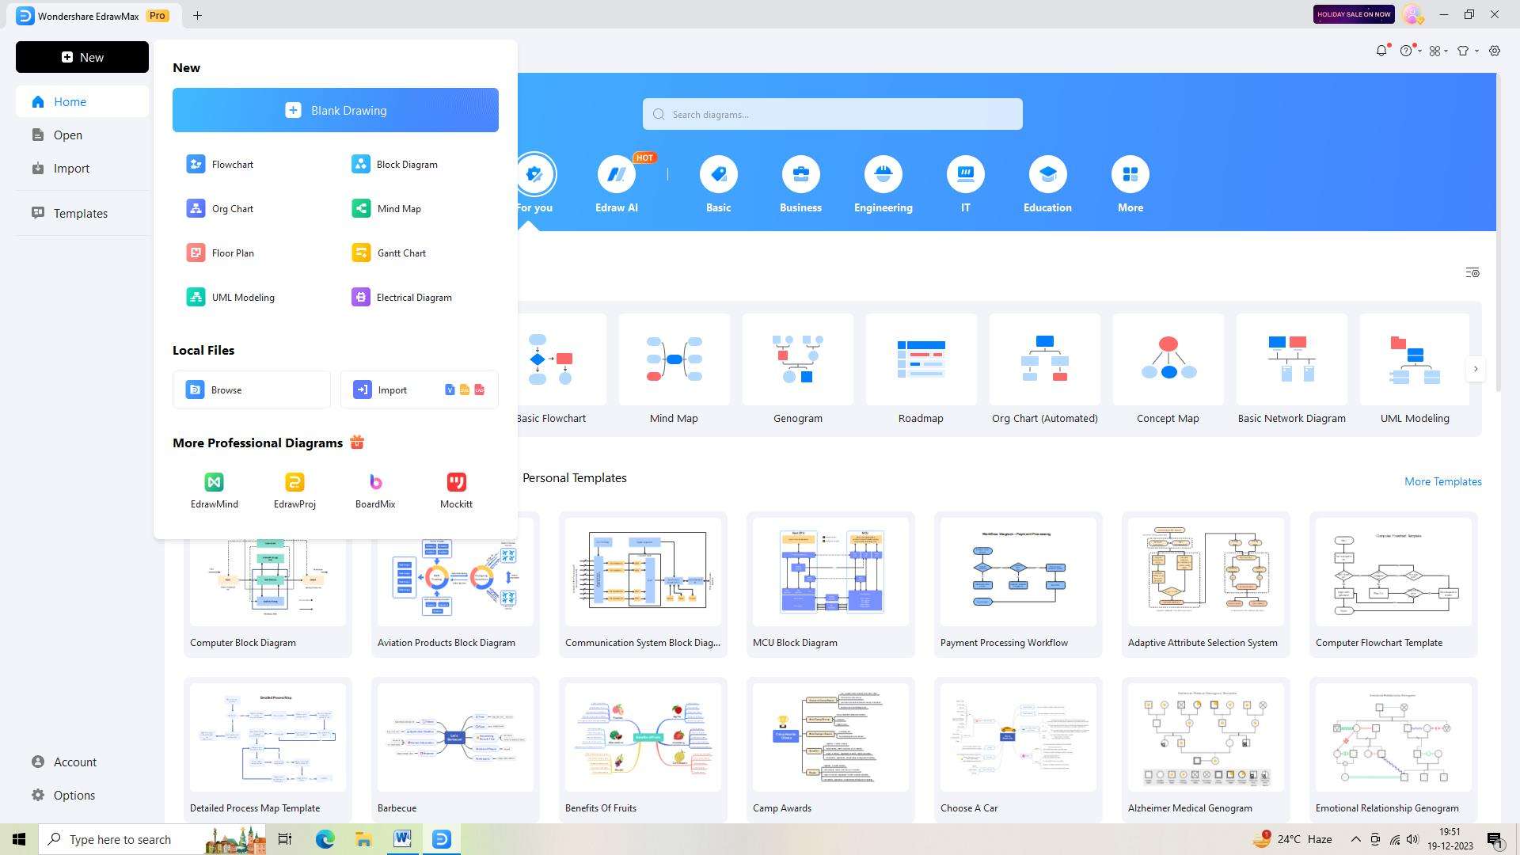The height and width of the screenshot is (855, 1520).
Task: Click the Electrical Diagram icon
Action: [x=363, y=297]
